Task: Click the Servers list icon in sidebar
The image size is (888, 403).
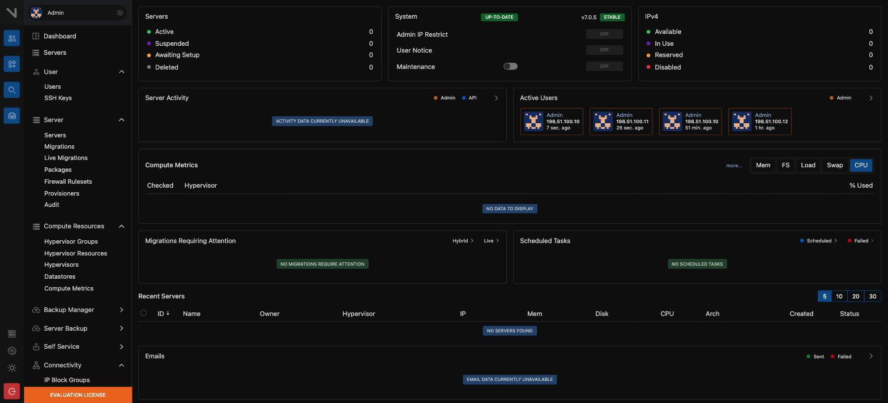Action: (x=36, y=53)
